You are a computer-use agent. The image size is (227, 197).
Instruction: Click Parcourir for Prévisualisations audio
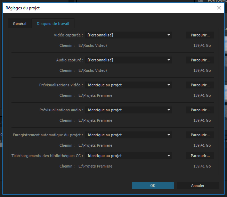tap(200, 110)
